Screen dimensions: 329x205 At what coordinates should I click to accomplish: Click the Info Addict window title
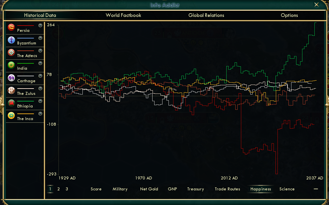pyautogui.click(x=165, y=5)
